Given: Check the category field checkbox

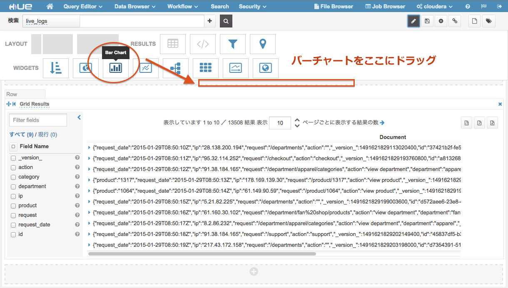Looking at the screenshot, I should point(13,177).
